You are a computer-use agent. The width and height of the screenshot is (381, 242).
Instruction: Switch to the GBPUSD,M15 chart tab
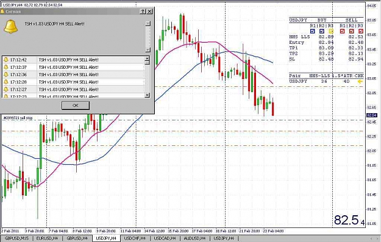pos(16,238)
